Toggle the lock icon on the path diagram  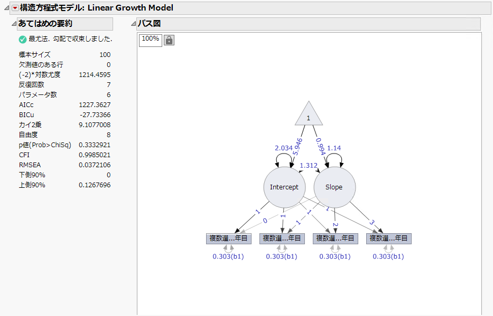[x=168, y=40]
